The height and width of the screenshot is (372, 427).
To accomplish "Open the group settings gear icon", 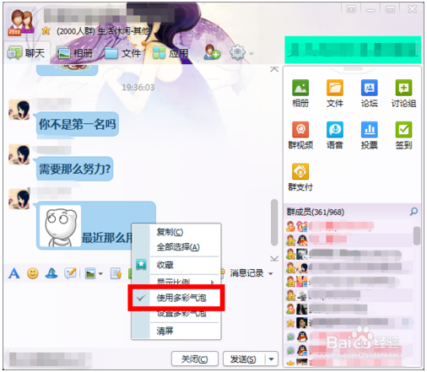I will coord(237,52).
